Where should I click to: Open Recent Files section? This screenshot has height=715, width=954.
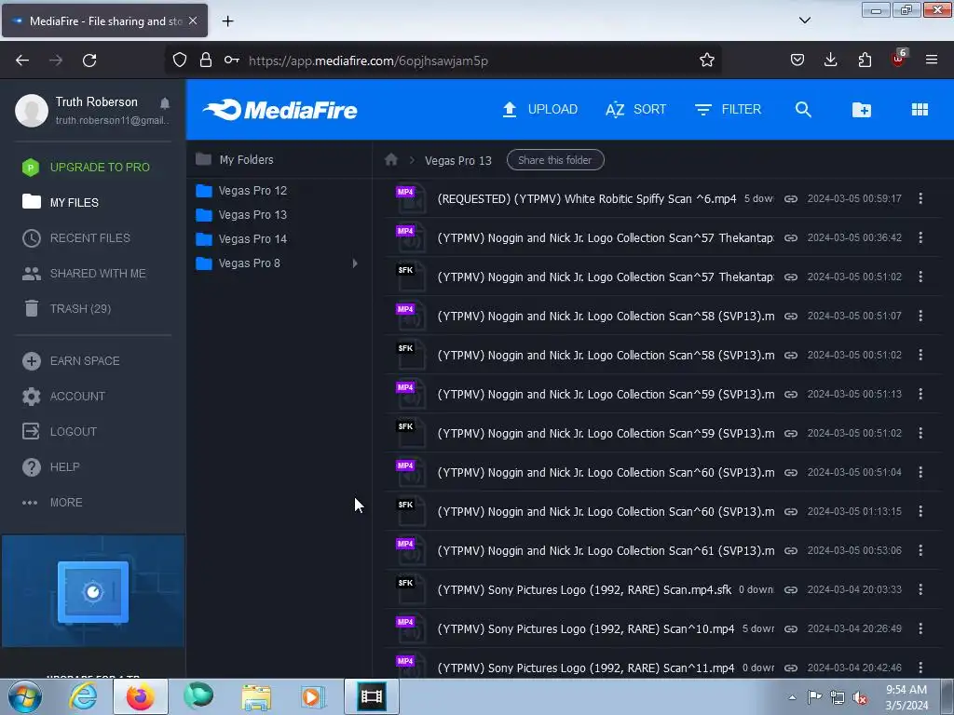pyautogui.click(x=76, y=237)
